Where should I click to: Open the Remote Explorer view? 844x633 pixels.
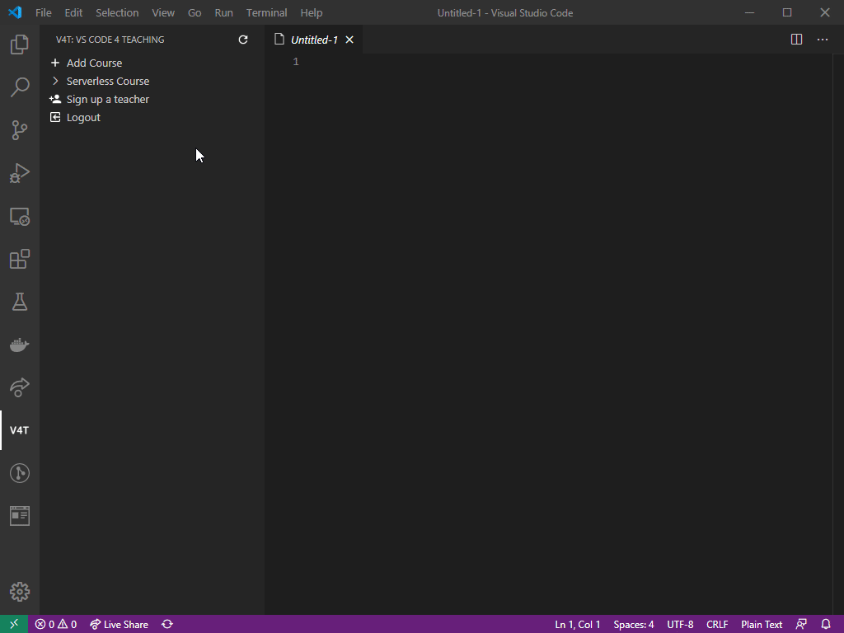click(x=20, y=217)
